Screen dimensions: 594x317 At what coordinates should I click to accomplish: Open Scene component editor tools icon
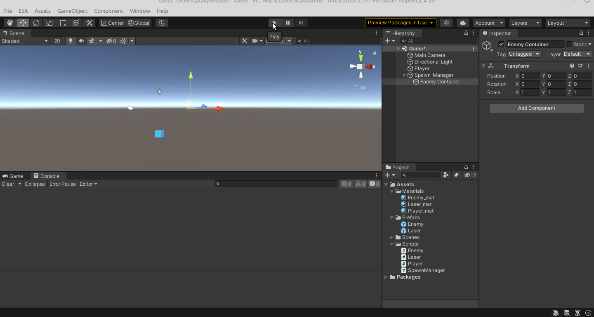coord(245,41)
